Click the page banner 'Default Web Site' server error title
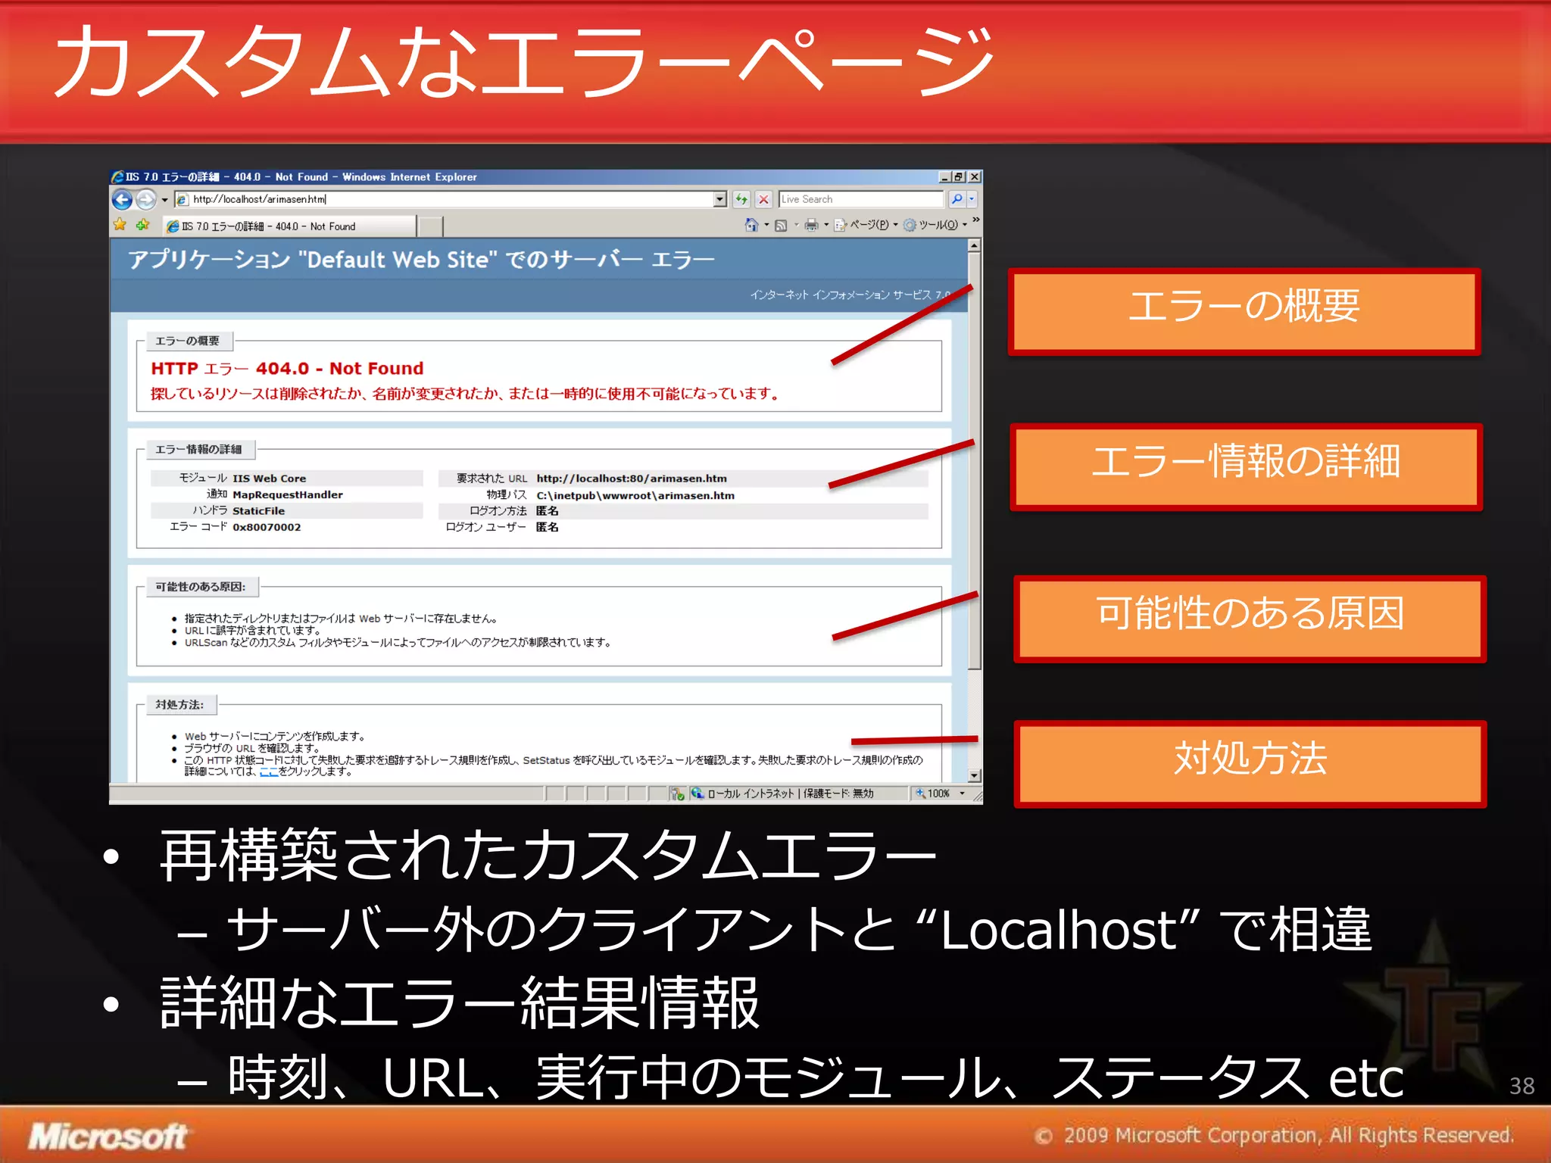The height and width of the screenshot is (1163, 1551). 421,260
